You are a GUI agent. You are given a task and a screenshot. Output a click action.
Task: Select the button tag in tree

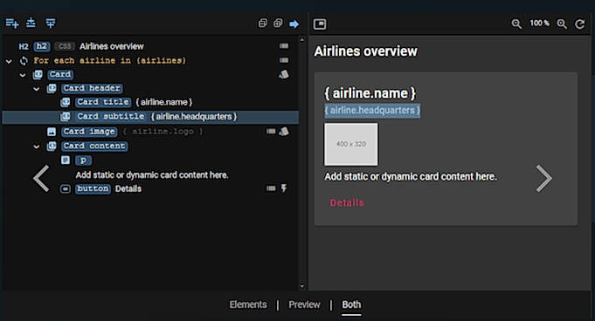(x=93, y=188)
